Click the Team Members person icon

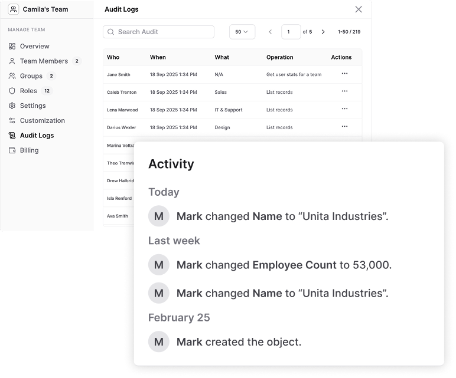[x=12, y=61]
